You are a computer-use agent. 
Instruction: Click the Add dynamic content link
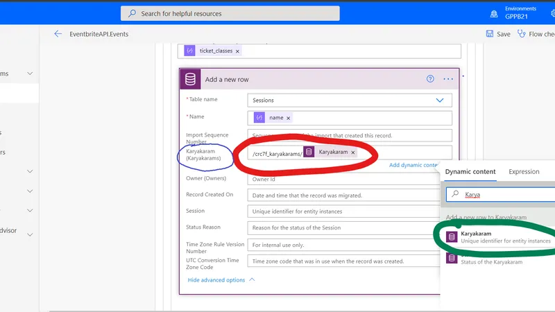click(x=413, y=165)
